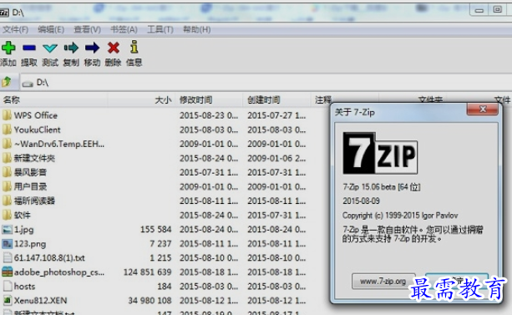Select the YoukuClient folder icon
This screenshot has width=512, height=315.
7,130
